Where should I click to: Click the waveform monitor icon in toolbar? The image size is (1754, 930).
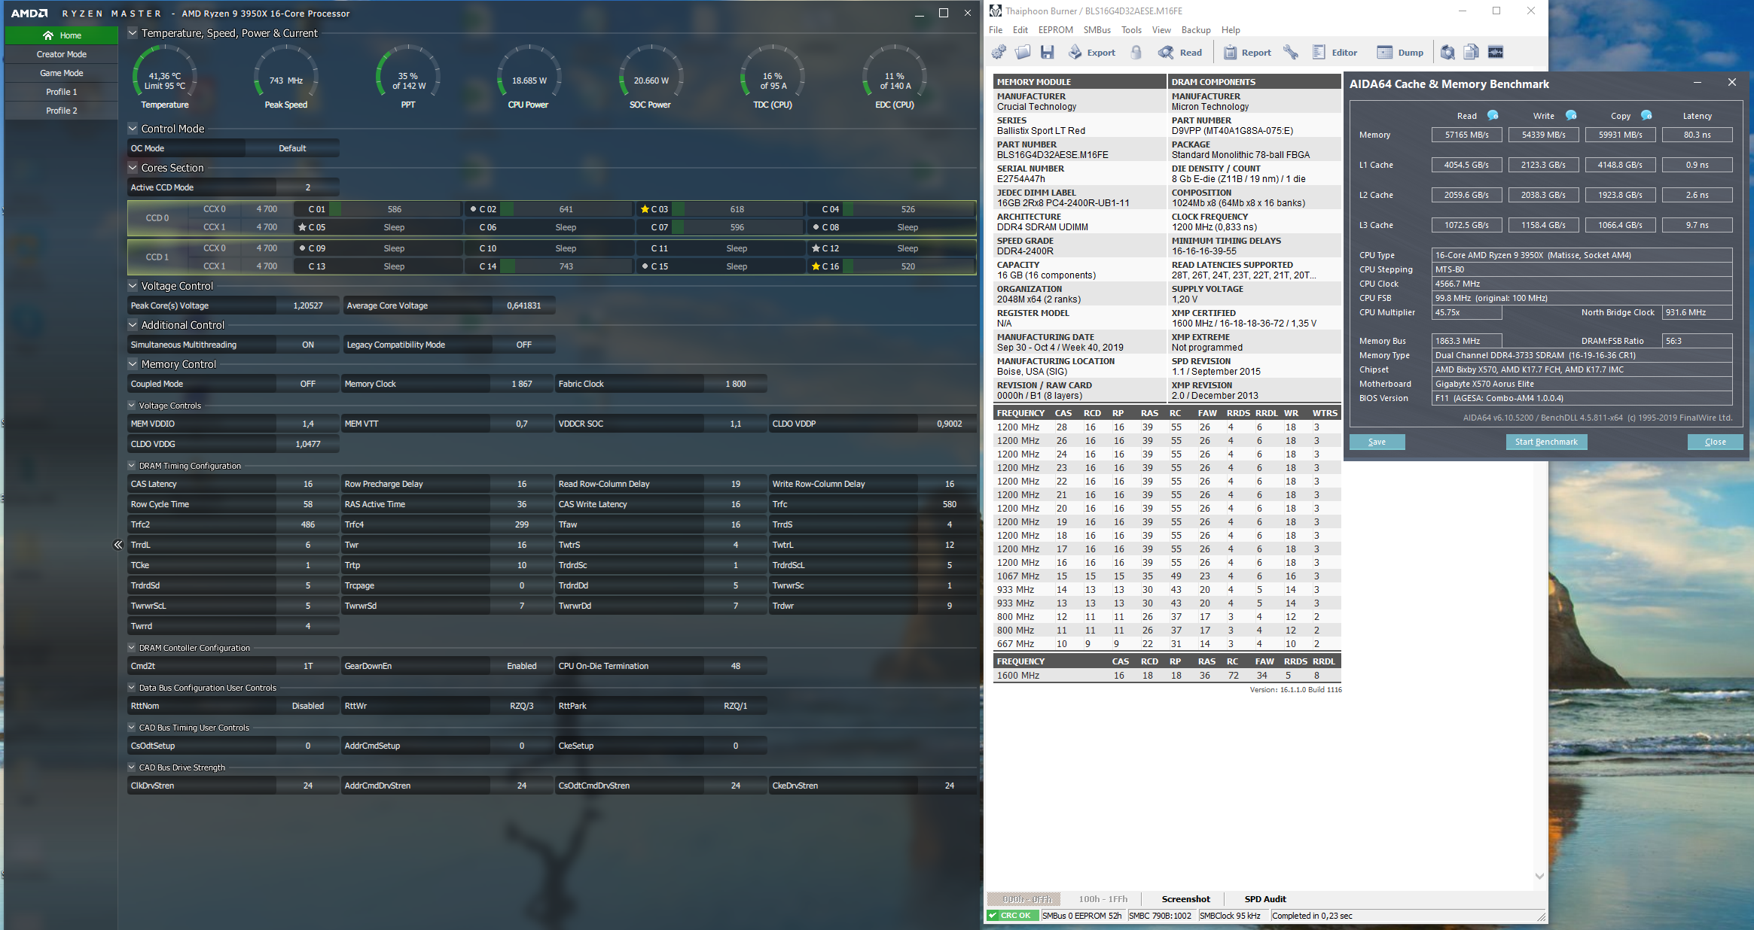(1496, 52)
